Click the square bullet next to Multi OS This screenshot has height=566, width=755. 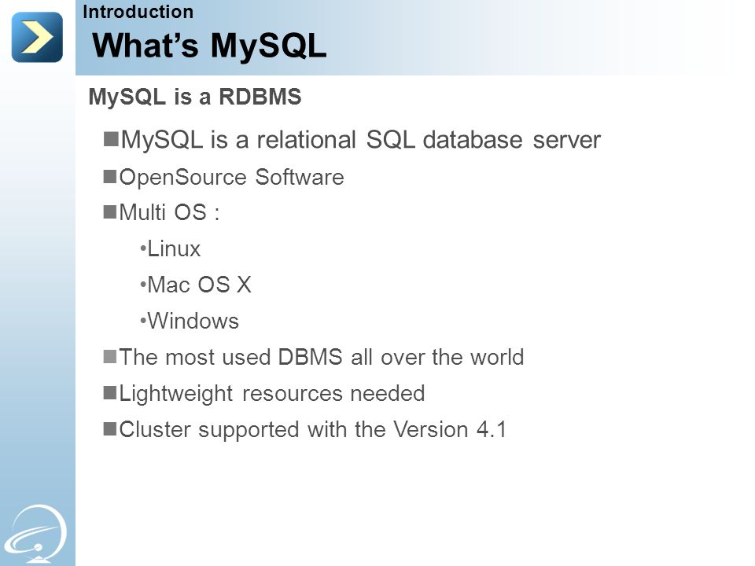[x=110, y=211]
